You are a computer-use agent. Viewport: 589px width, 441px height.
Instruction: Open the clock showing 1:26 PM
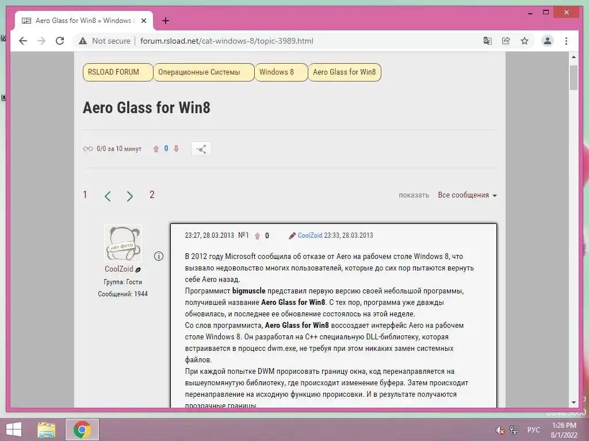click(x=564, y=430)
